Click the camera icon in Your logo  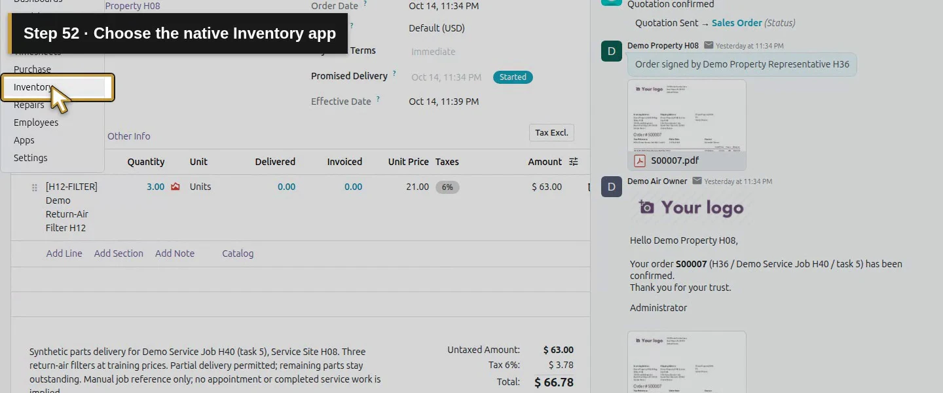646,208
